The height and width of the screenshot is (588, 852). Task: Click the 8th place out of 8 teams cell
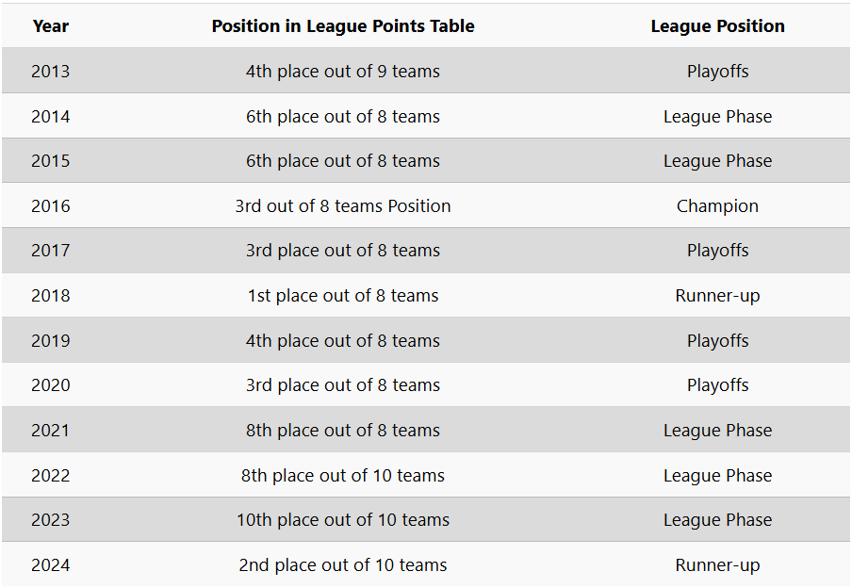[343, 431]
